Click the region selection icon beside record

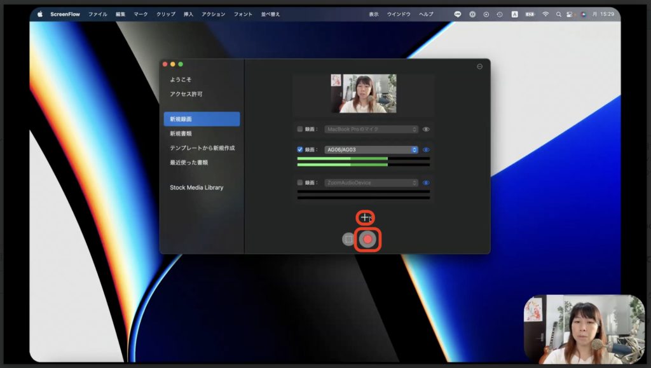(x=348, y=239)
